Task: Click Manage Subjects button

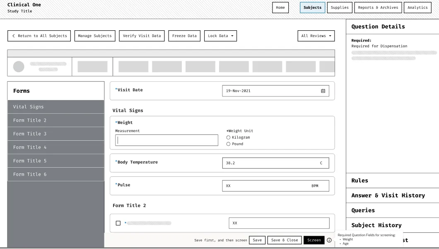Action: pyautogui.click(x=94, y=36)
